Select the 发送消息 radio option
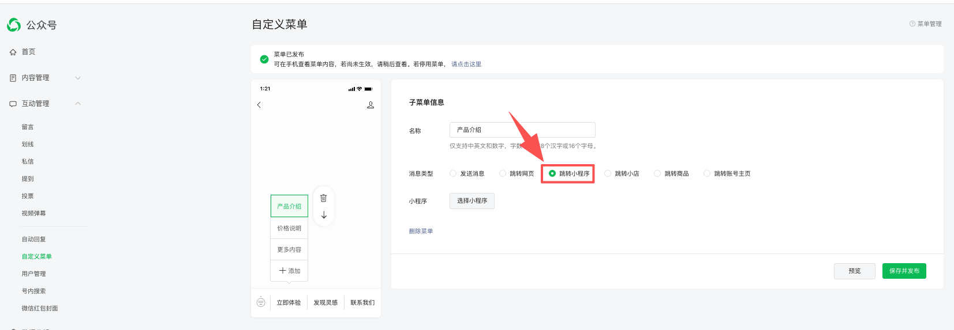This screenshot has width=954, height=330. tap(454, 173)
